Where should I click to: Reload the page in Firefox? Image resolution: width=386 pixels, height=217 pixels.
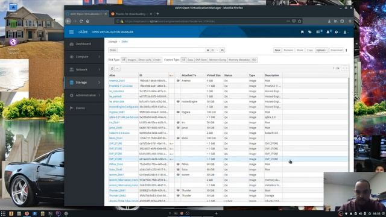coord(81,21)
